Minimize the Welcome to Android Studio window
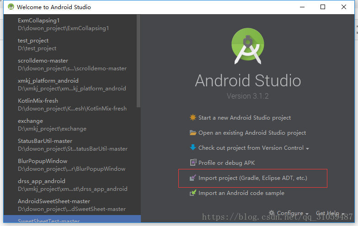The width and height of the screenshot is (358, 226). (x=302, y=7)
